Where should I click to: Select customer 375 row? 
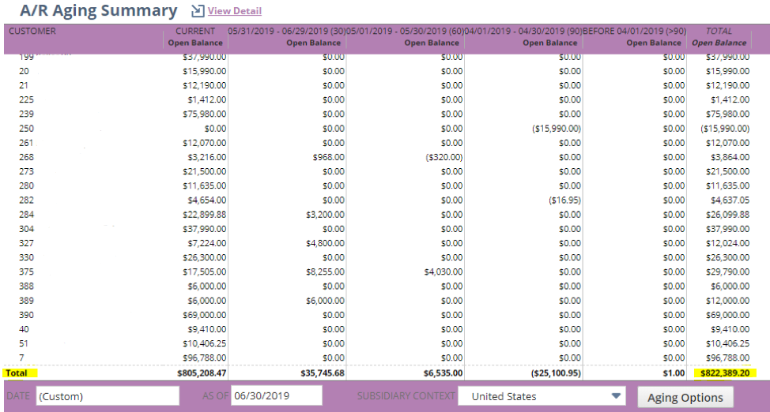pos(26,272)
